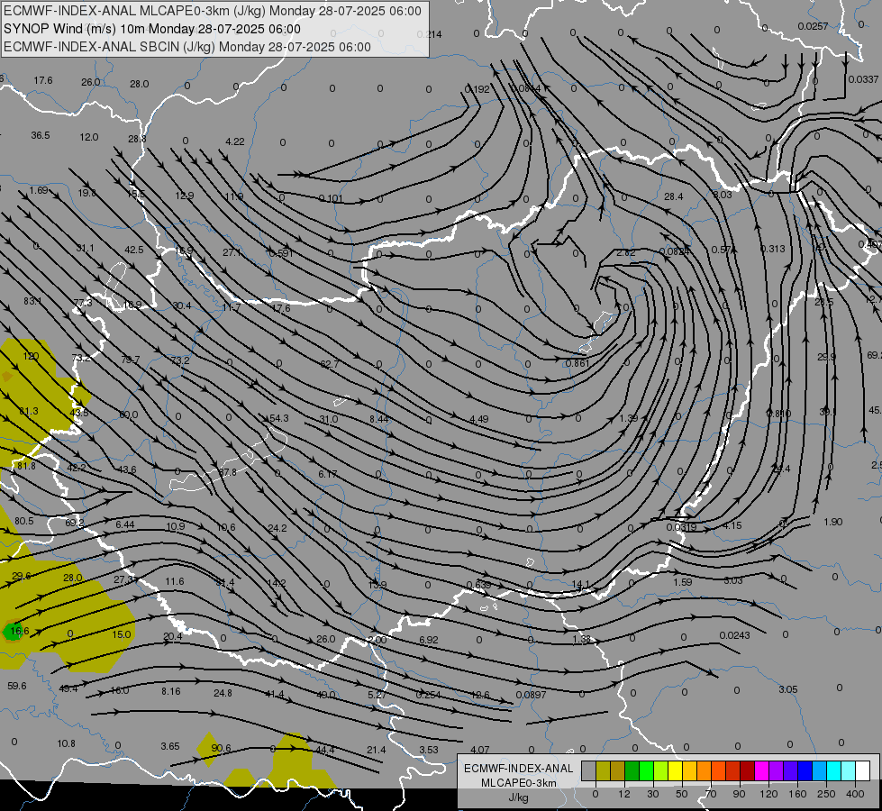
Task: Click the map value 0.0897
Action: tap(531, 695)
